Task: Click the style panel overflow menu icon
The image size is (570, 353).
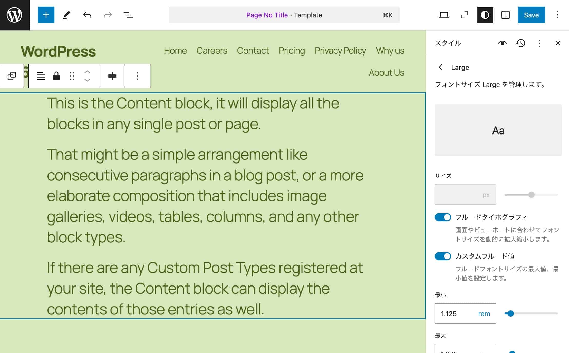Action: tap(539, 43)
